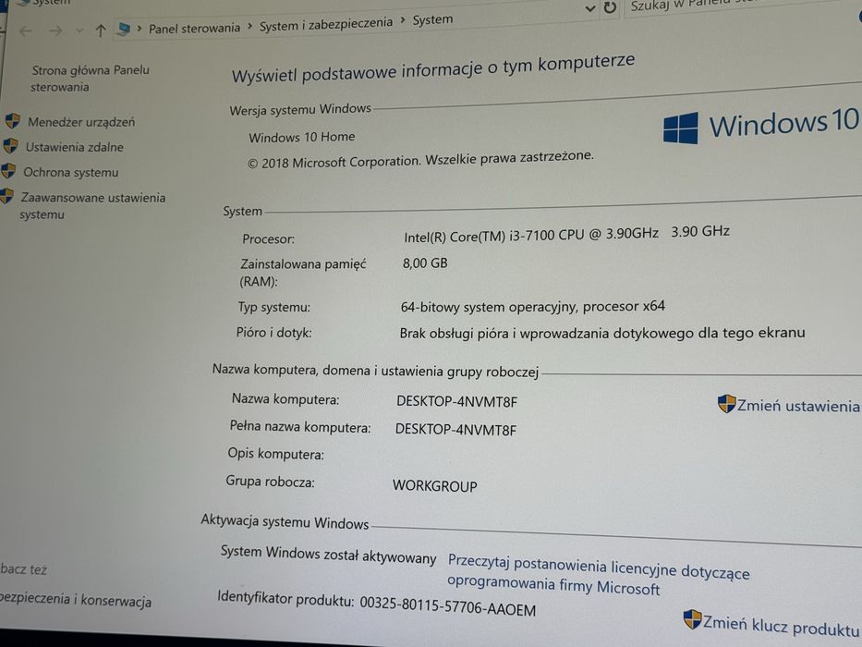Click shield icon next to Zmień klucz produktu
This screenshot has width=862, height=647.
692,619
